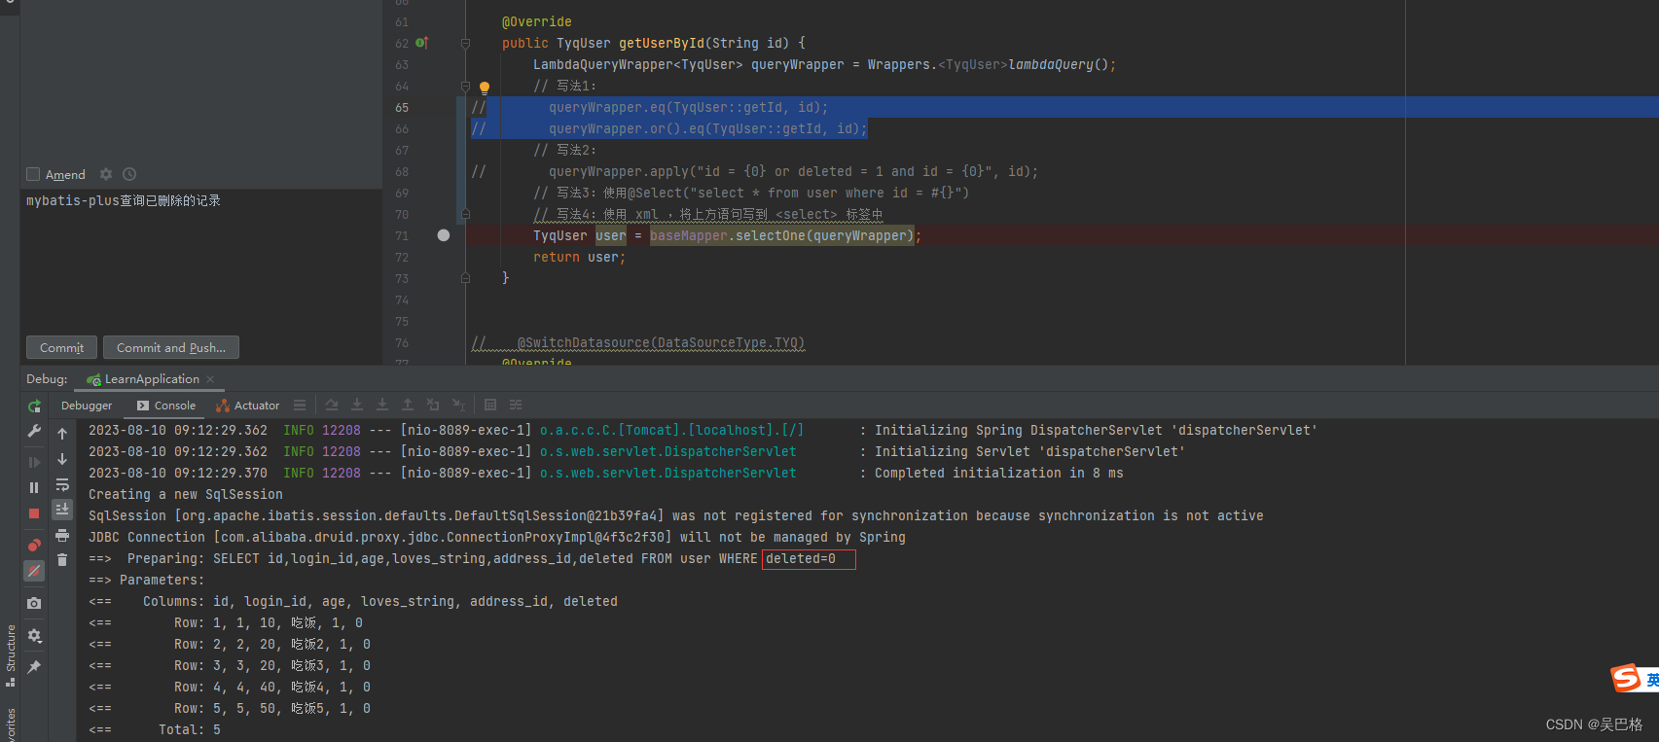Viewport: 1659px width, 742px height.
Task: Click the getUserById method name
Action: [x=662, y=43]
